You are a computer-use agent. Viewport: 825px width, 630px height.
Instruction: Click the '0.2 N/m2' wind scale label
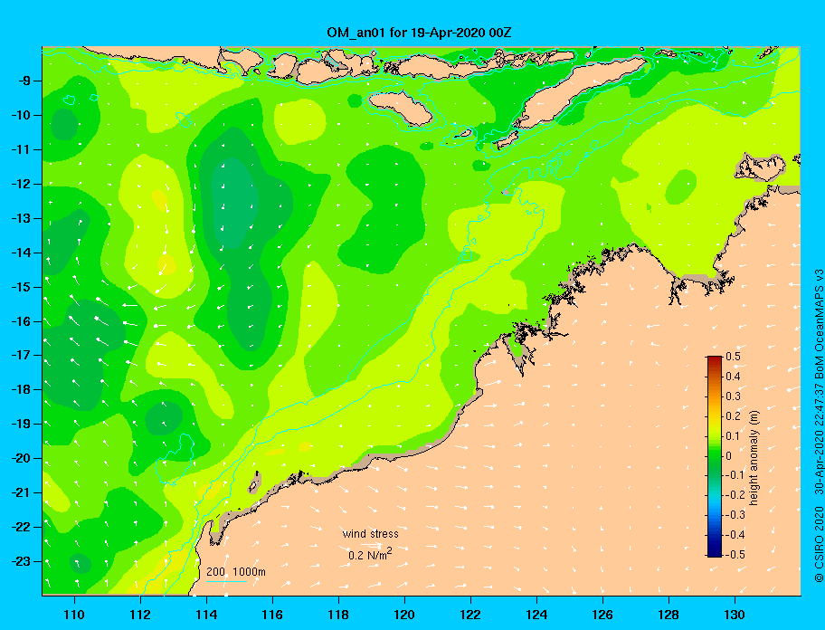[x=370, y=554]
